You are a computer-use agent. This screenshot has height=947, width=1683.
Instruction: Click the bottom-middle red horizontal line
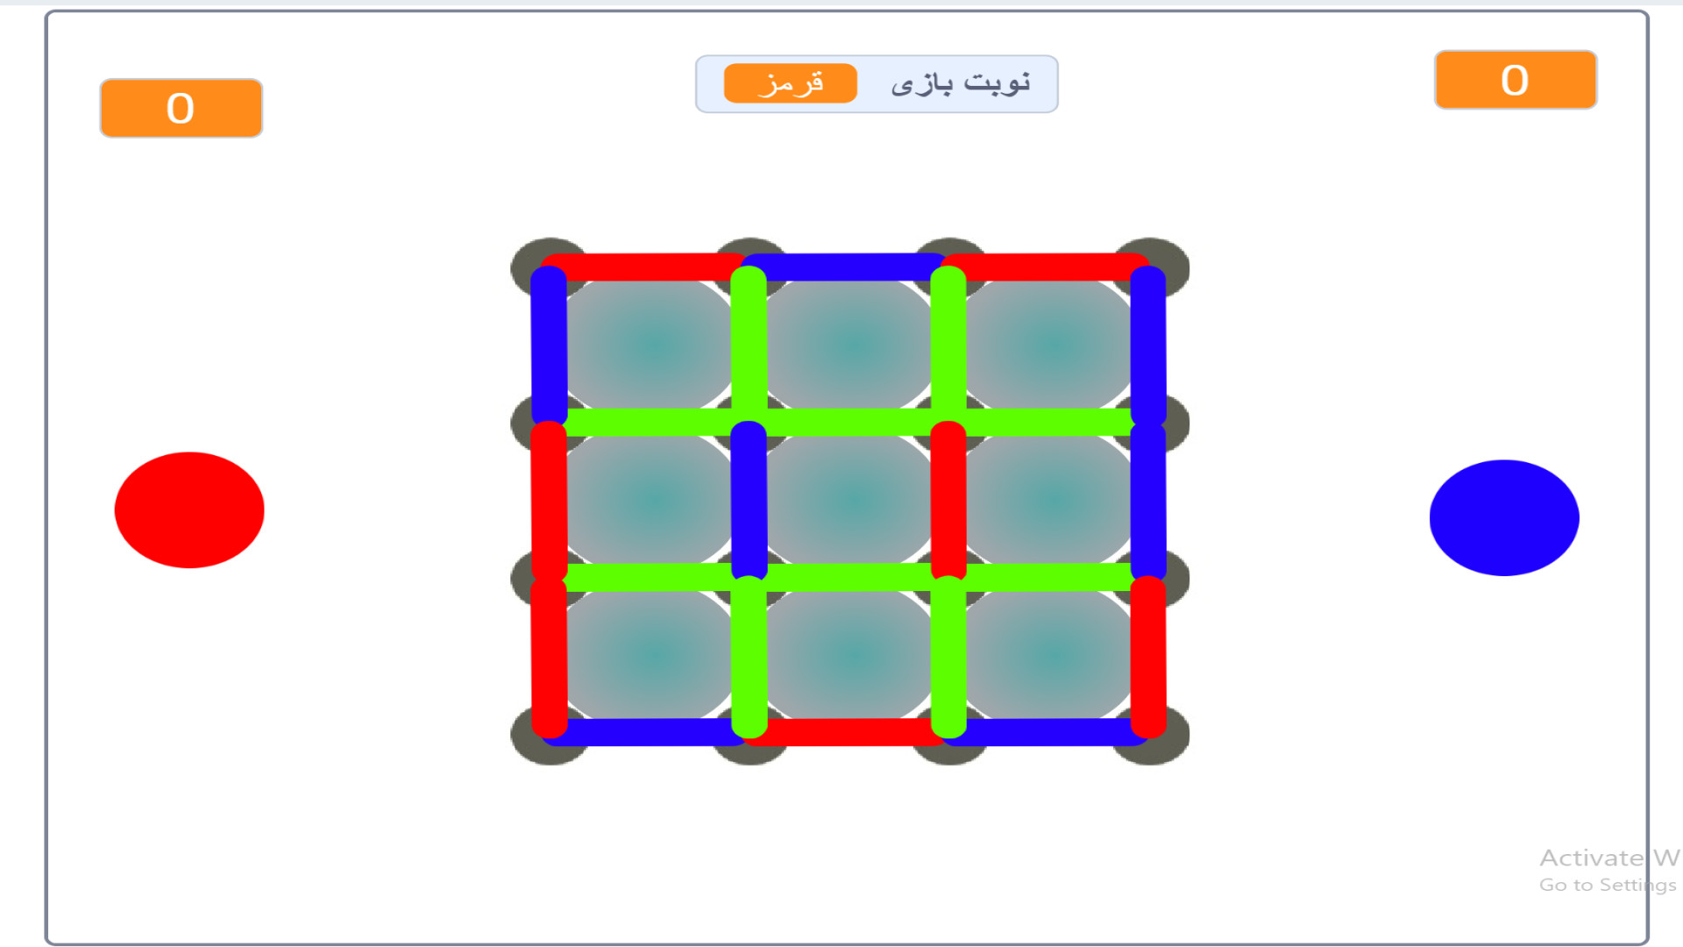point(847,731)
